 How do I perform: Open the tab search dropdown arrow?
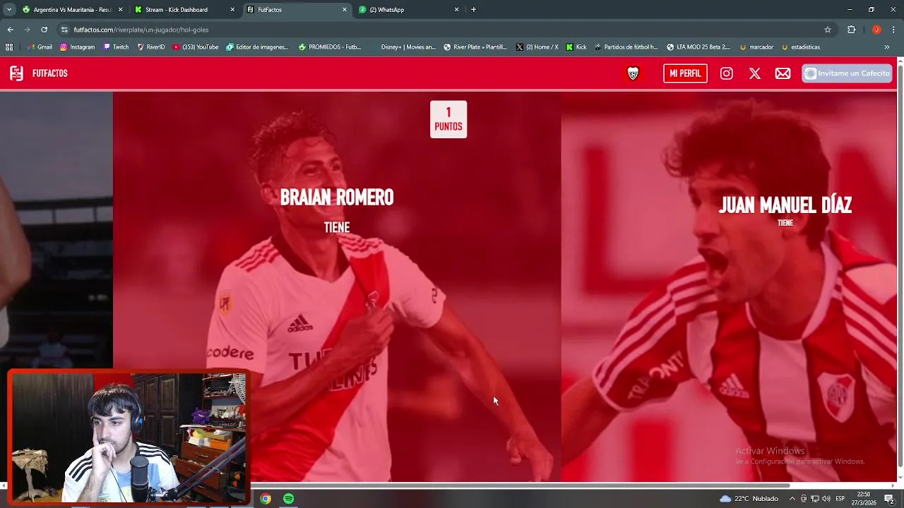click(8, 10)
